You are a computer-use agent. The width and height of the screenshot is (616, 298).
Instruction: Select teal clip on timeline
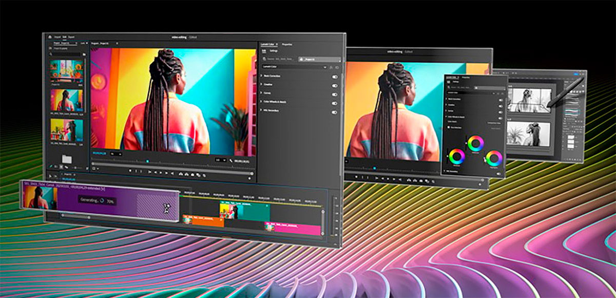pyautogui.click(x=245, y=211)
